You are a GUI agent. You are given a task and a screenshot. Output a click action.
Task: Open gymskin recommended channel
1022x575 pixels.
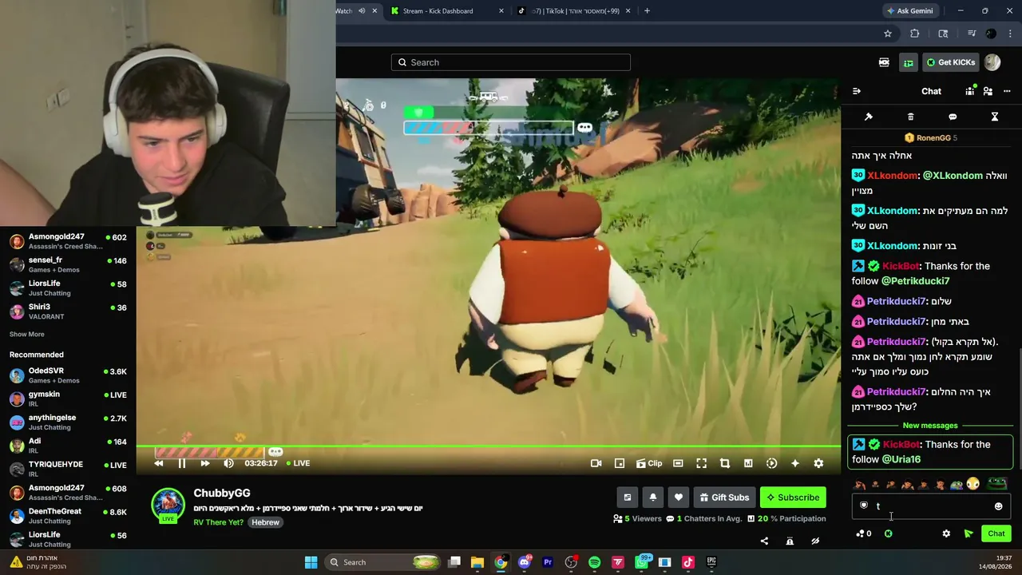click(x=67, y=399)
